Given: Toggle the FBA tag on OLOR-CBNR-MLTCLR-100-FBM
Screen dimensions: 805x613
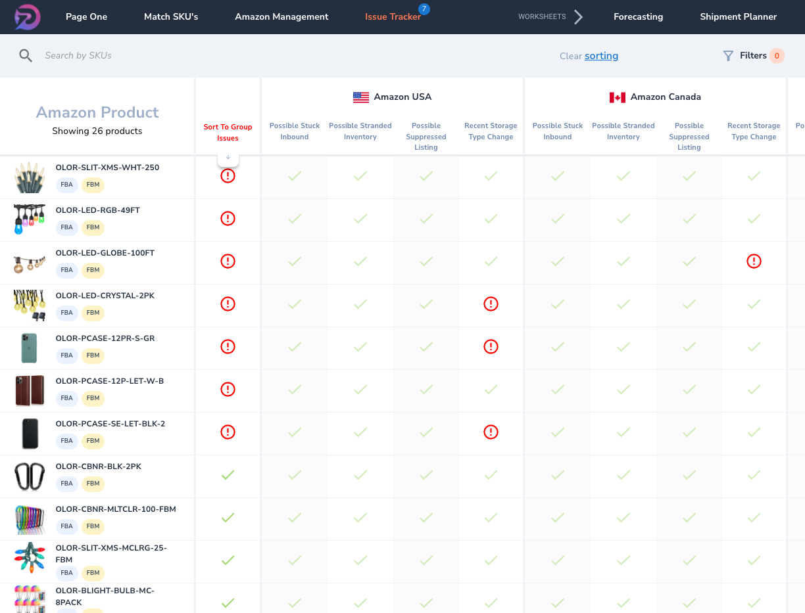Looking at the screenshot, I should pyautogui.click(x=66, y=526).
